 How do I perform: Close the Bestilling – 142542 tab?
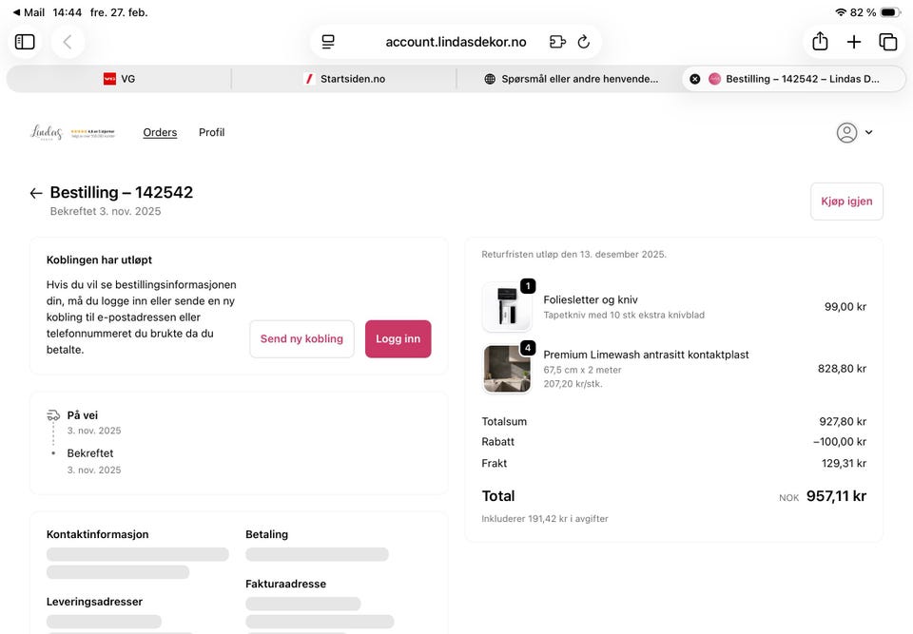point(694,78)
